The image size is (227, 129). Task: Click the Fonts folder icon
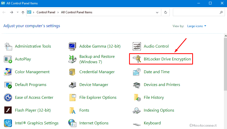pyautogui.click(x=72, y=111)
